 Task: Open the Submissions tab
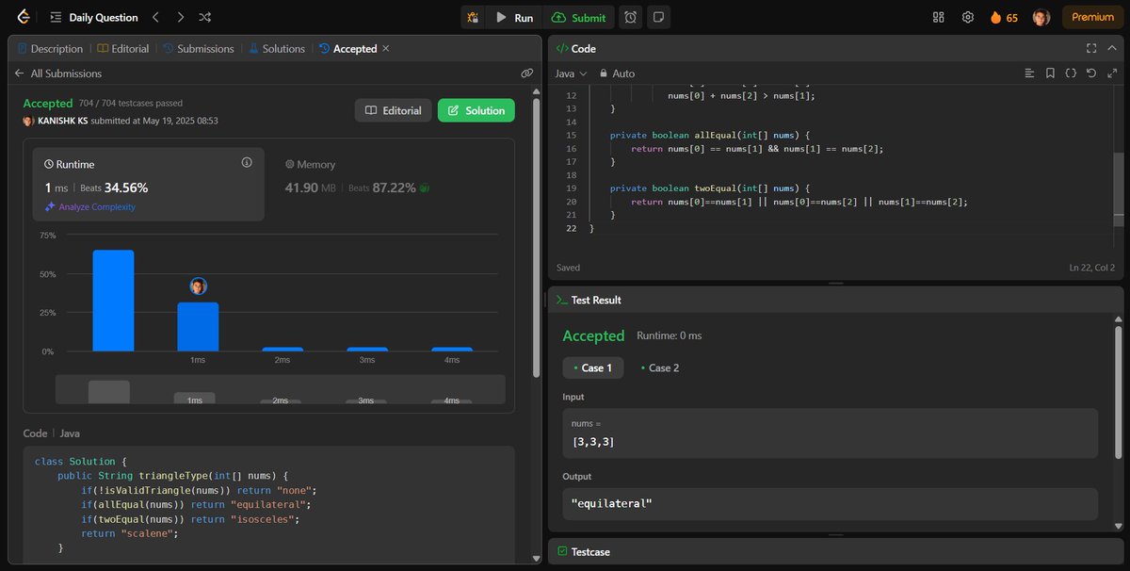(x=200, y=48)
